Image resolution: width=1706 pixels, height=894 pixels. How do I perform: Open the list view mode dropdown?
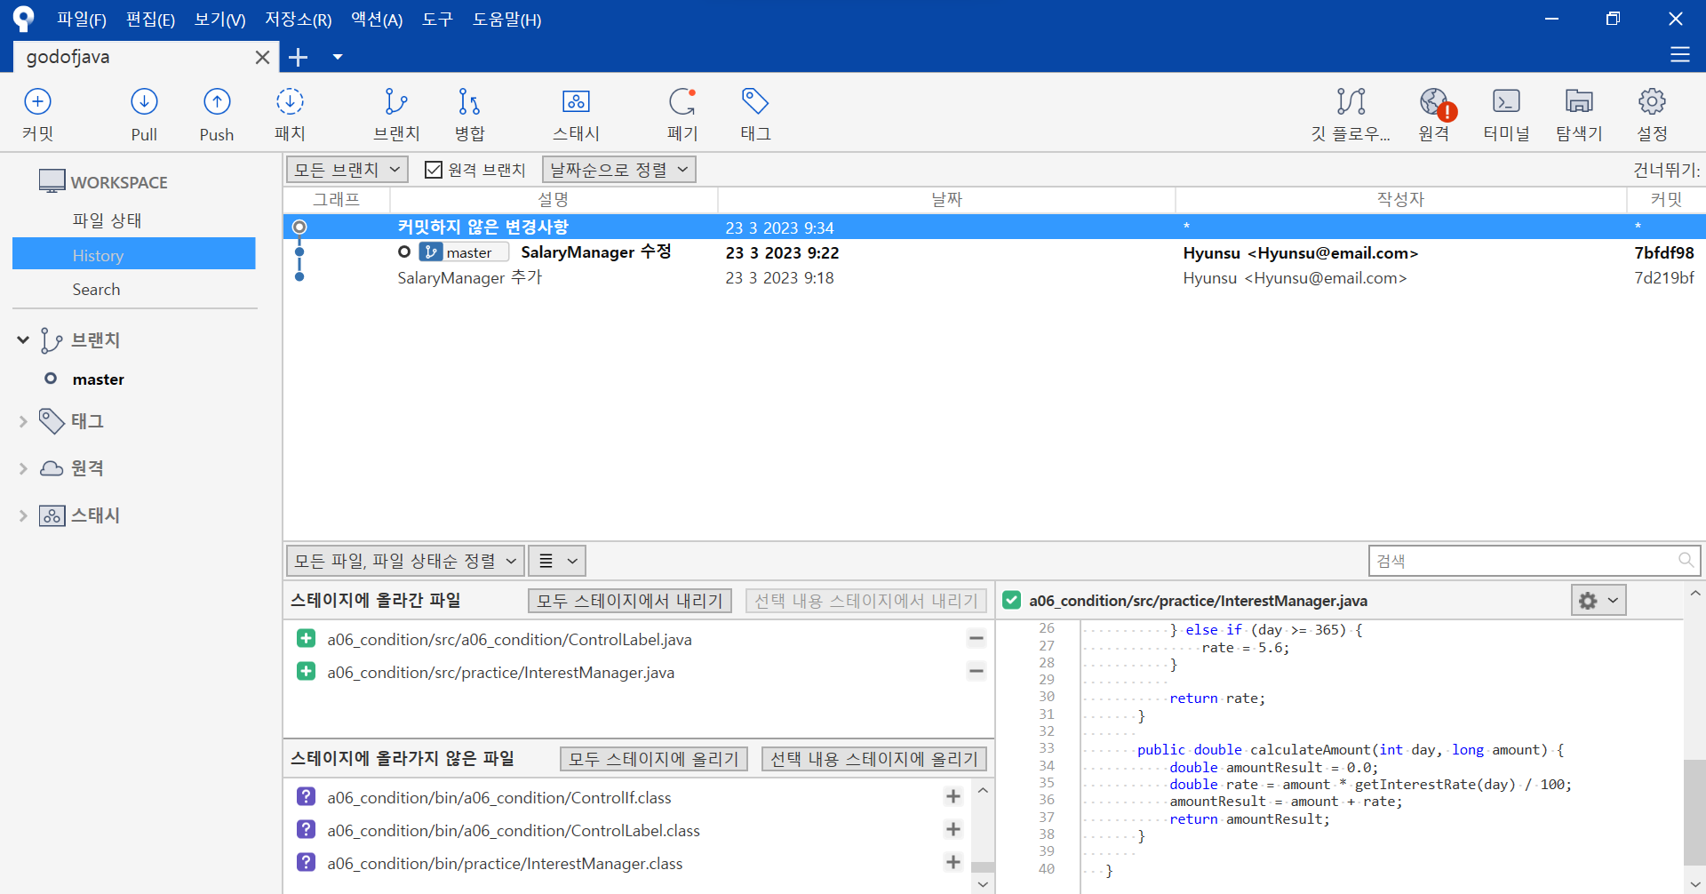click(558, 561)
